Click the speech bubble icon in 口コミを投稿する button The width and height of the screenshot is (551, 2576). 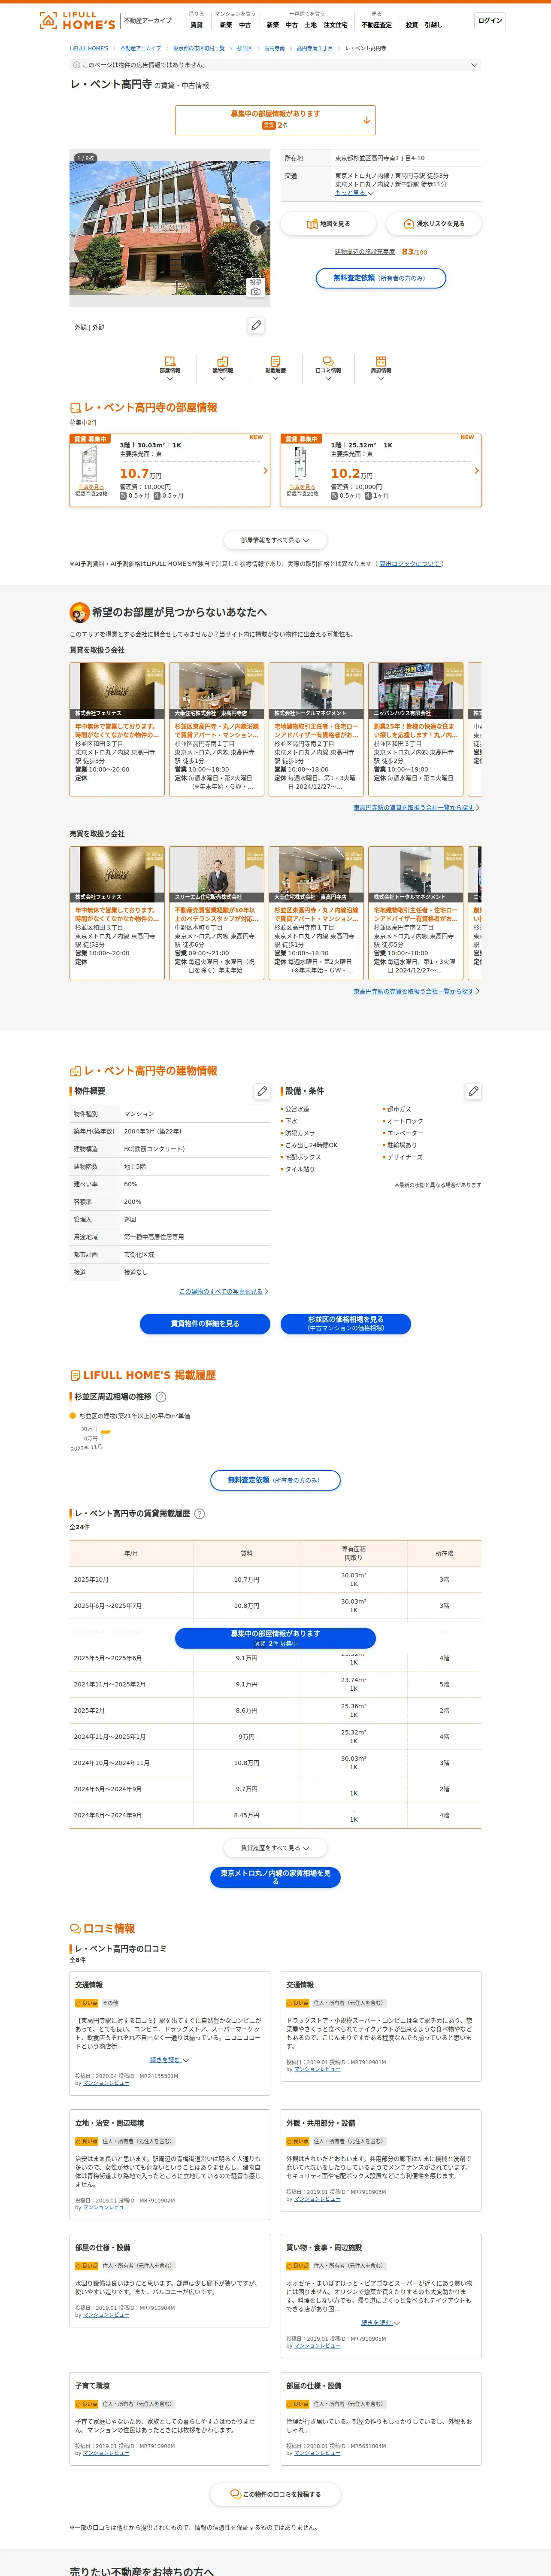[x=235, y=2494]
